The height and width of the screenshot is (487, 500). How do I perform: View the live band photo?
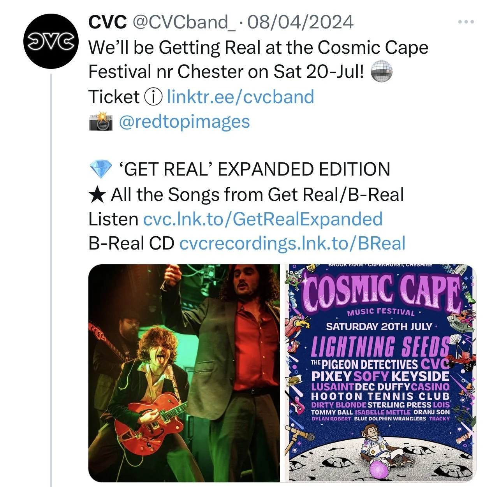click(x=184, y=373)
